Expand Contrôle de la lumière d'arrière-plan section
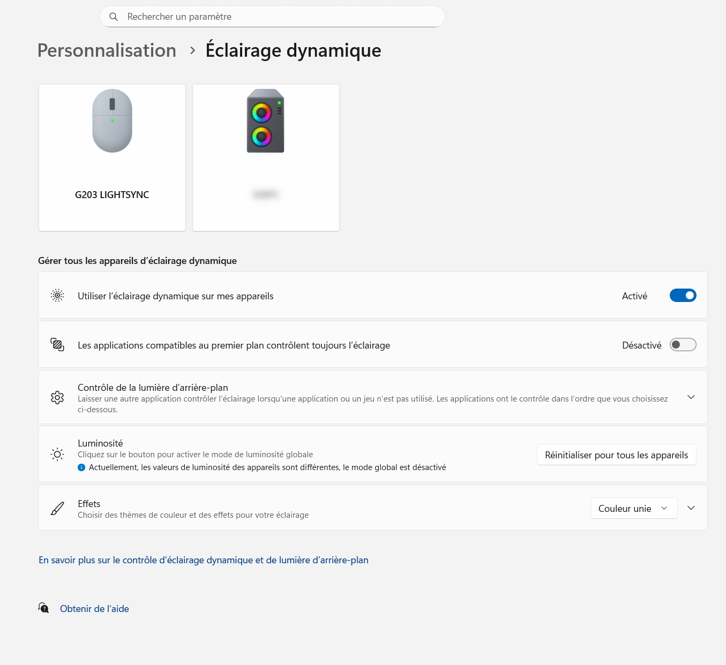Viewport: 726px width, 665px height. point(691,397)
